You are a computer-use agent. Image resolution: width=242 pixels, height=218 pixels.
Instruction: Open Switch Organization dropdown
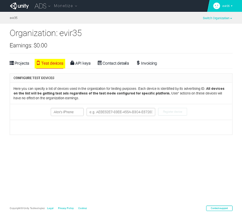pyautogui.click(x=217, y=18)
